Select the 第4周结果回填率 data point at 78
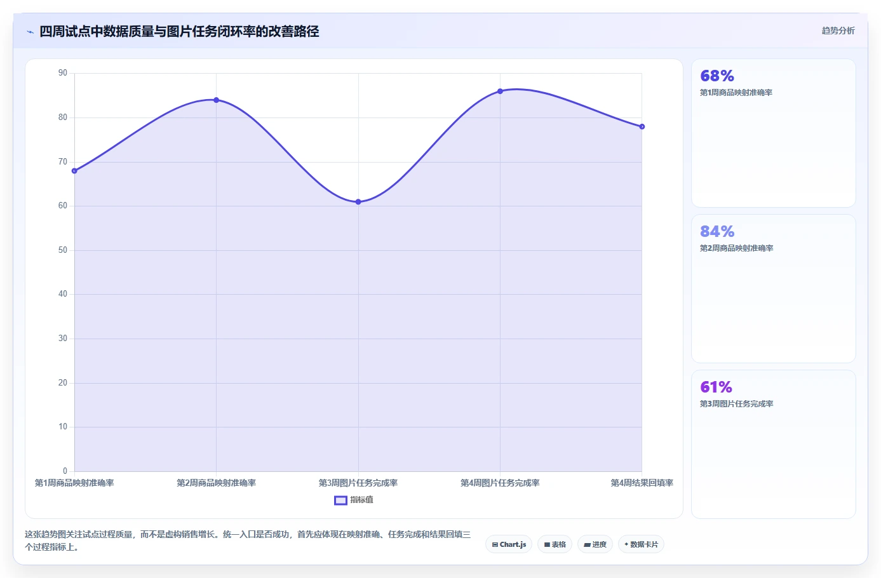The height and width of the screenshot is (578, 881). click(x=642, y=126)
